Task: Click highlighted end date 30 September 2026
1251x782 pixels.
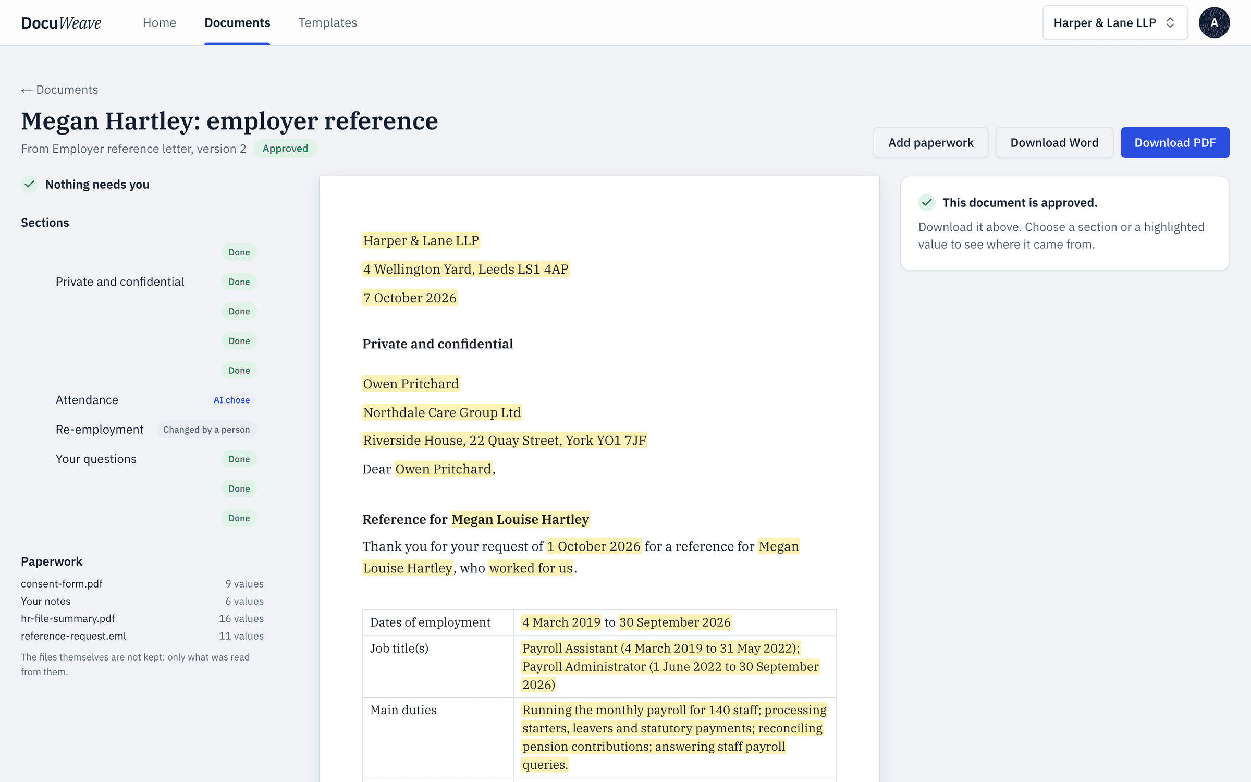Action: click(675, 622)
